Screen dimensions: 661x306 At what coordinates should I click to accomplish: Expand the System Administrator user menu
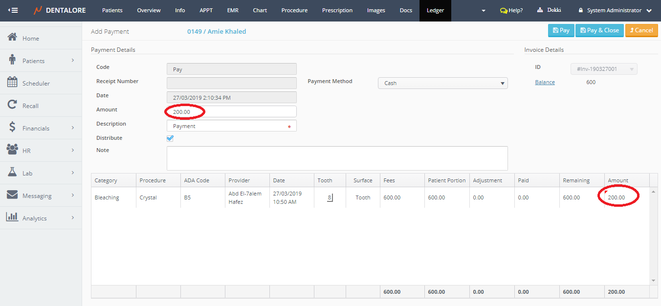(615, 10)
